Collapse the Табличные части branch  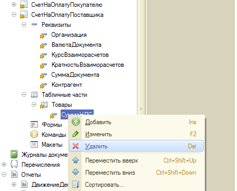tap(24, 95)
